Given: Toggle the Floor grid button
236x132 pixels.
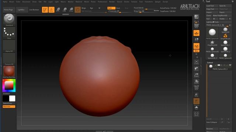Looking at the screenshot, I should click(x=197, y=33).
